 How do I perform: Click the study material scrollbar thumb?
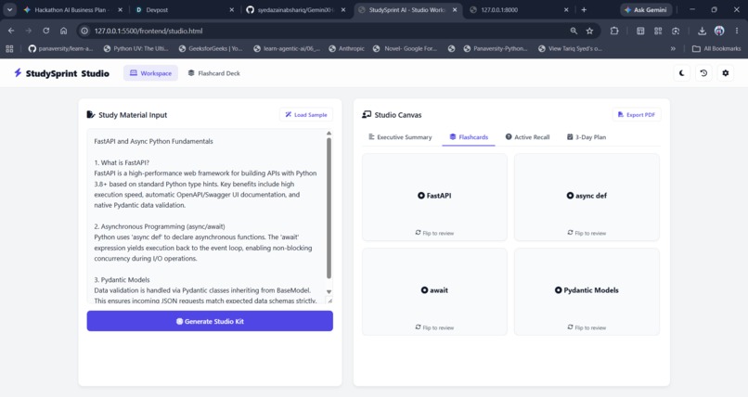point(329,208)
